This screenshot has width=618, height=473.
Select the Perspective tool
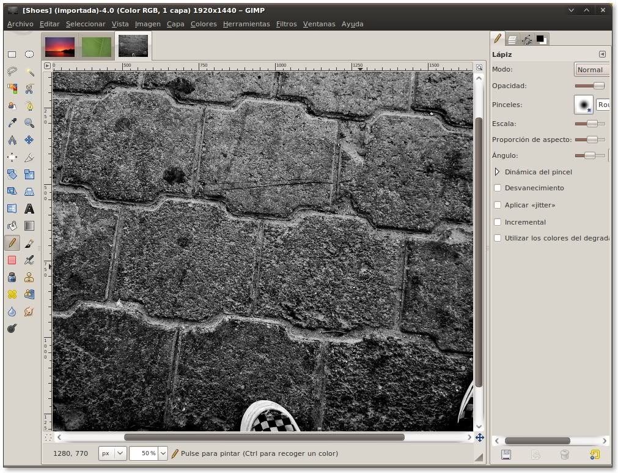tap(29, 192)
